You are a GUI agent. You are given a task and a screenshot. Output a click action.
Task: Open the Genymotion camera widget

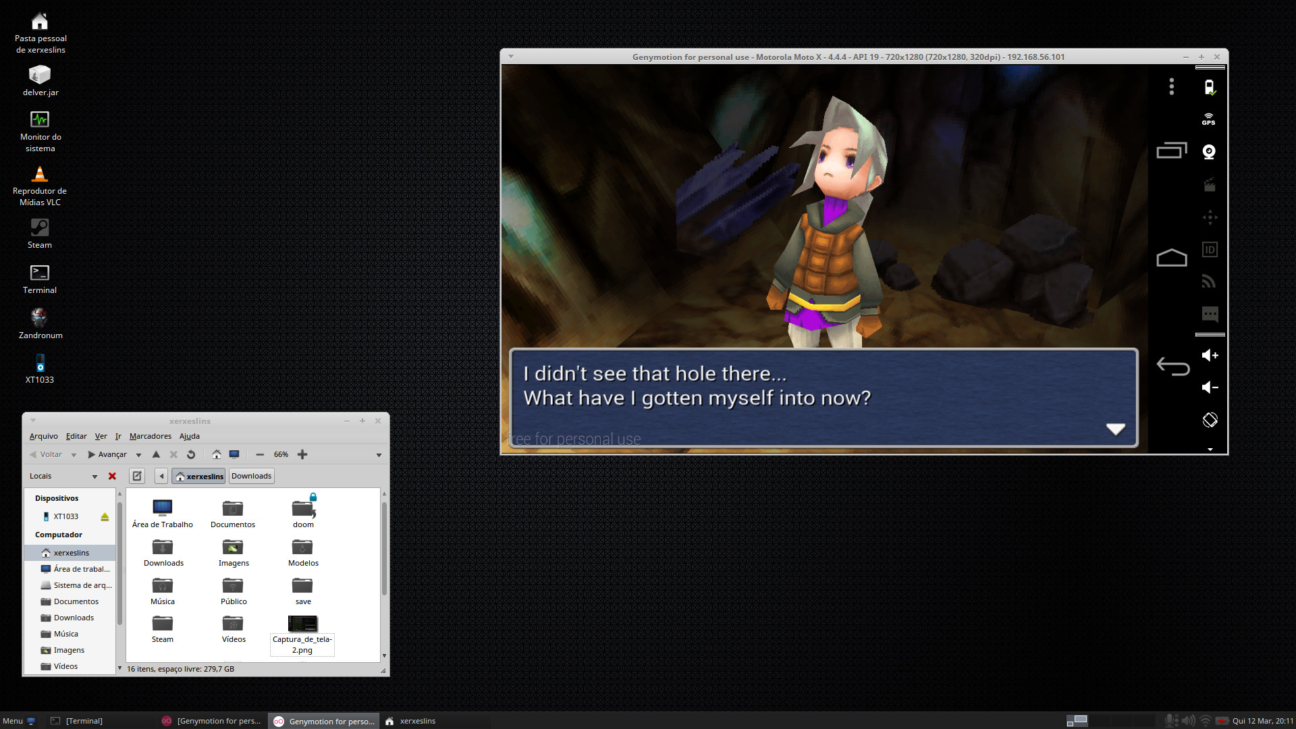point(1209,152)
